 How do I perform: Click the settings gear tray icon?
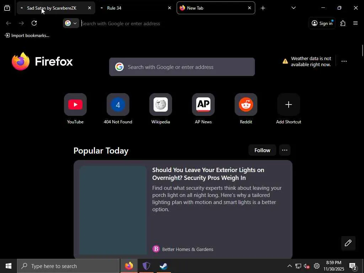[x=317, y=266]
